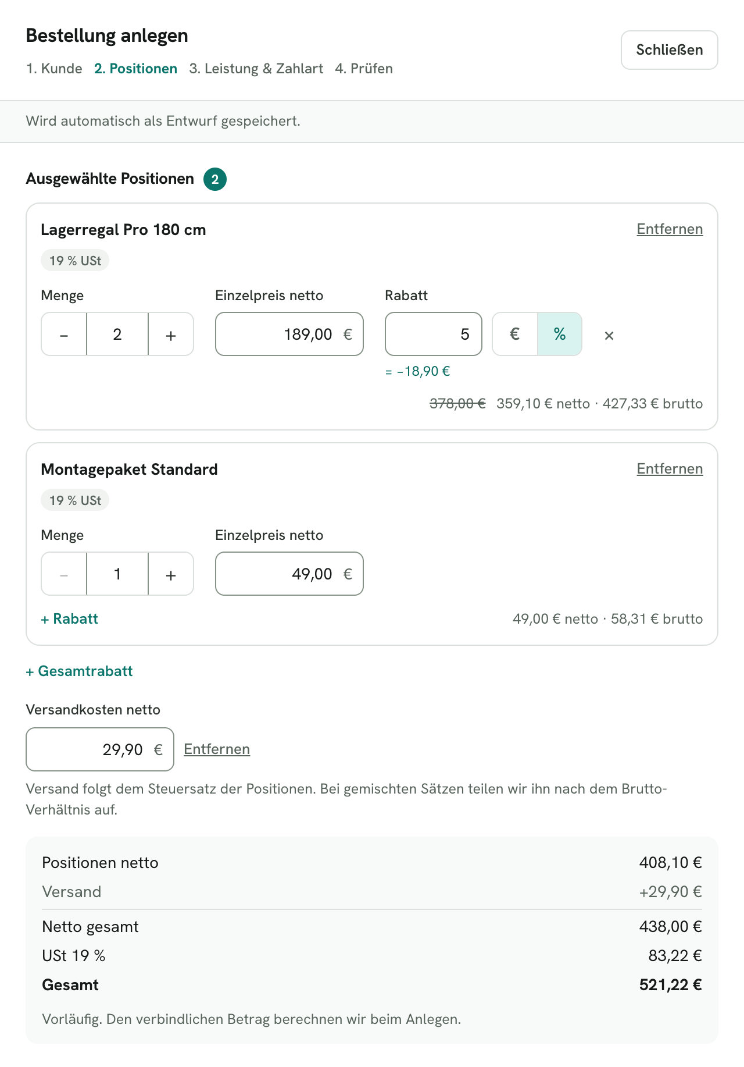Image resolution: width=744 pixels, height=1067 pixels.
Task: Click Montagepaket's 19 % USt tag
Action: [75, 500]
